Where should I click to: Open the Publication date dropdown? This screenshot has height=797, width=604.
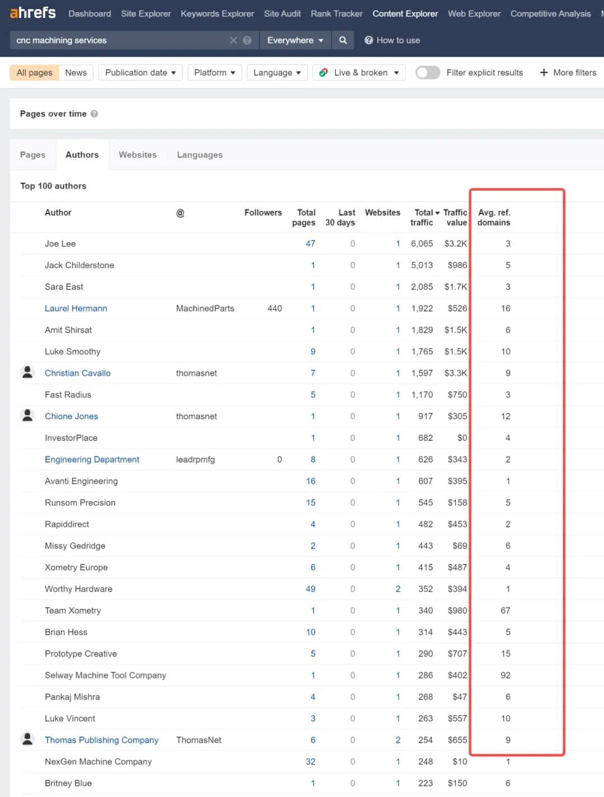click(x=140, y=73)
